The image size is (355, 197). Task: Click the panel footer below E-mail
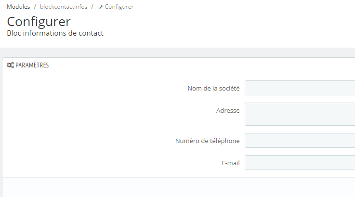point(178,187)
